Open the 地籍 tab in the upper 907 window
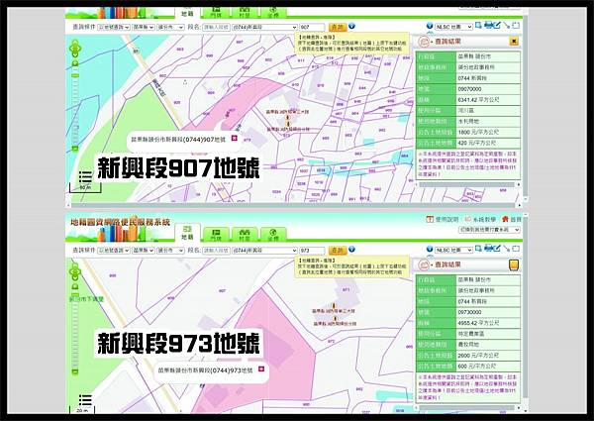Screen dimensions: 594x421 (x=187, y=13)
